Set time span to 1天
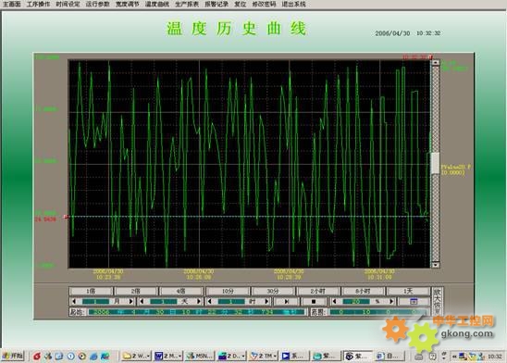 pyautogui.click(x=408, y=291)
